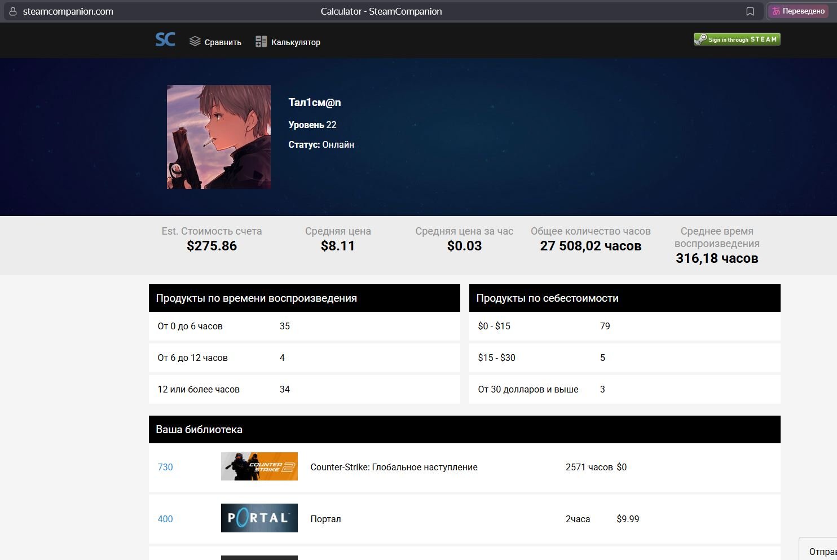Click the Отправ feedback button
This screenshot has height=560, width=837.
(x=818, y=549)
